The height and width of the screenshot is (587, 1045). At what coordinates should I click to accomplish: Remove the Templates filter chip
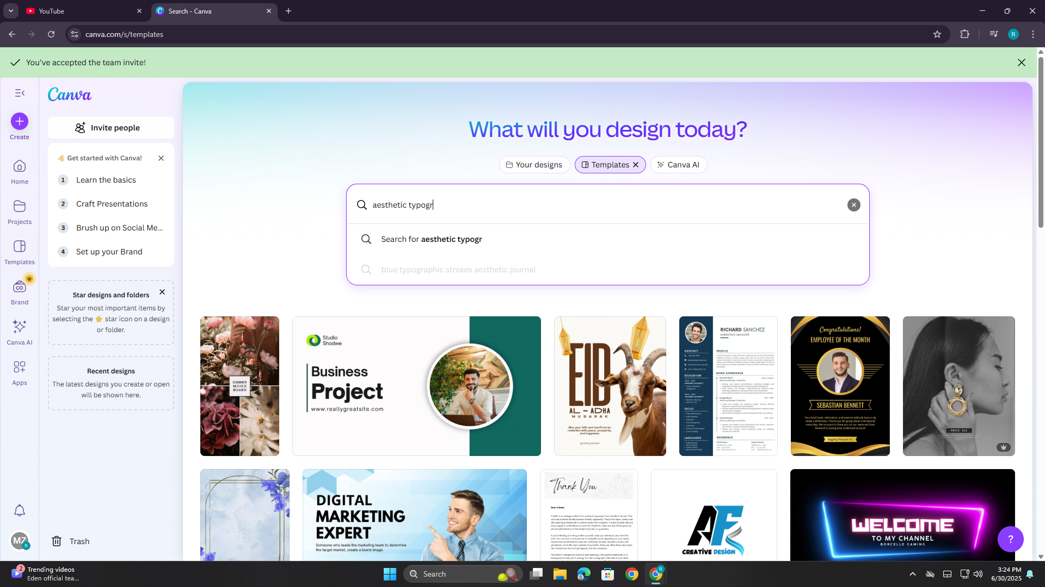coord(636,165)
